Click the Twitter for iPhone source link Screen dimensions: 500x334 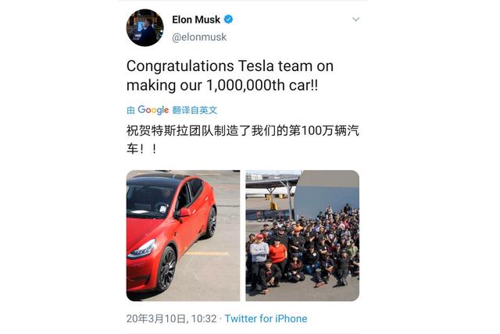point(266,318)
